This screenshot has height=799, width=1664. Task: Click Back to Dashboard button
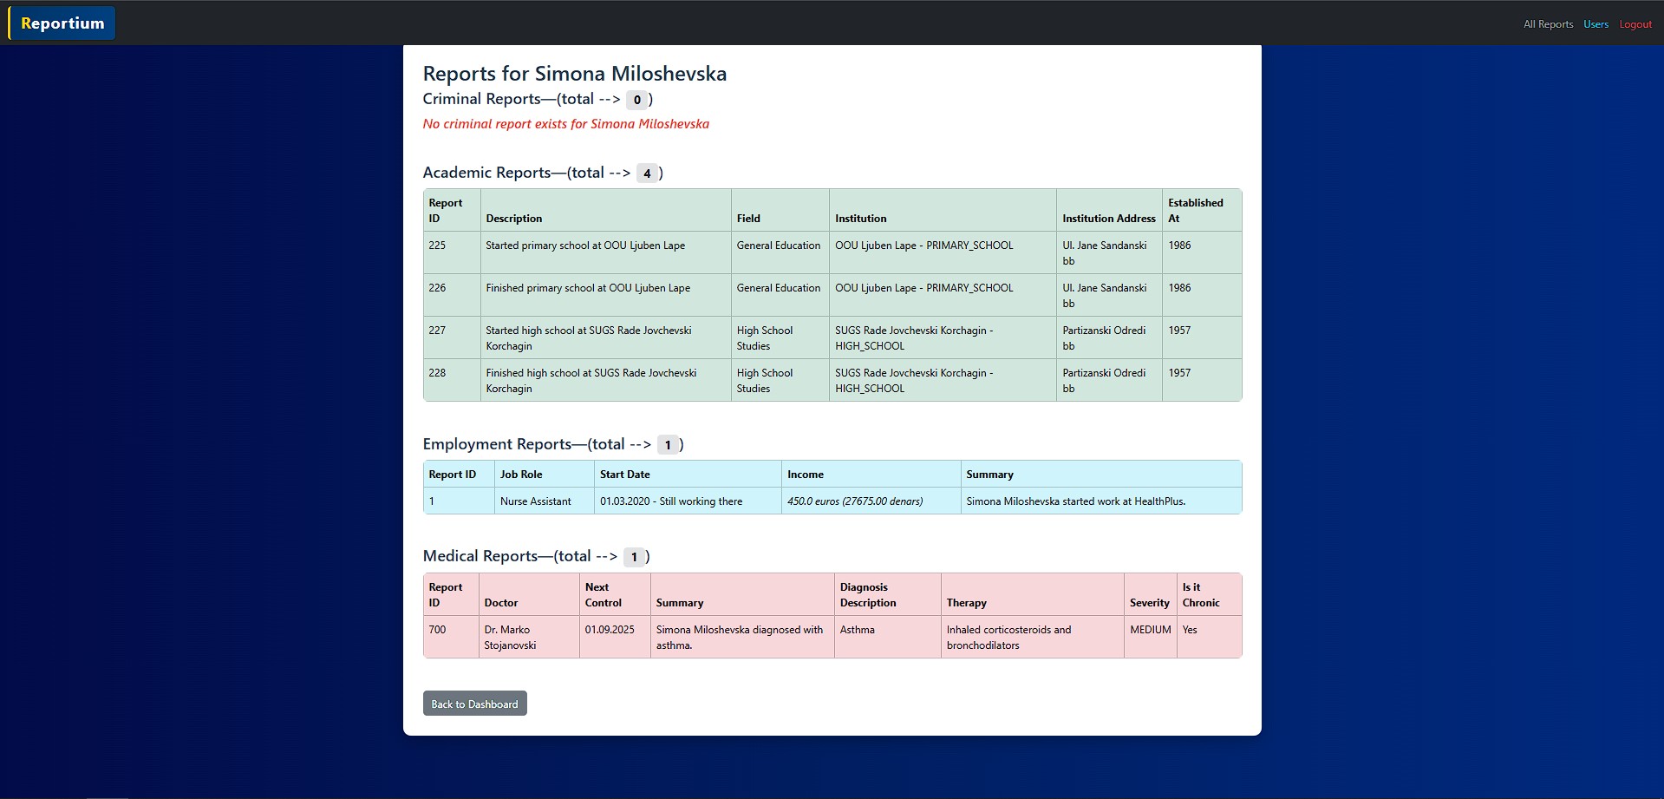click(x=474, y=704)
